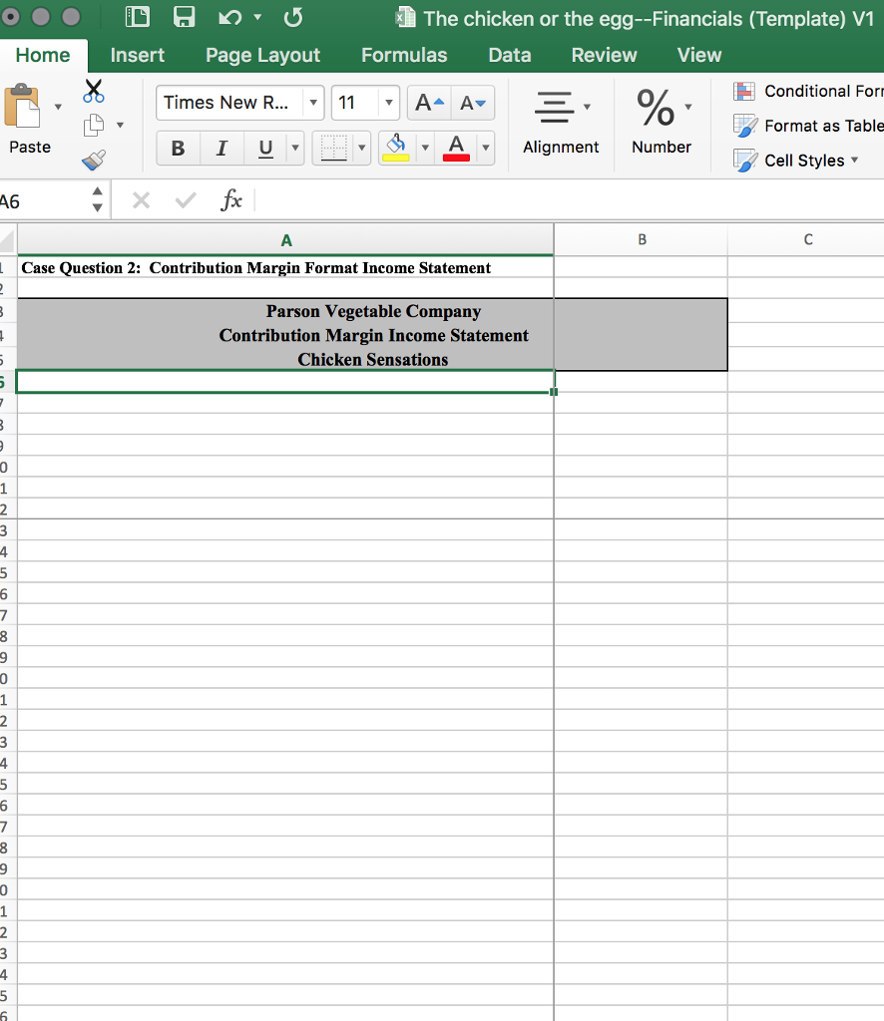884x1021 pixels.
Task: Click the font size field showing 11
Action: [354, 103]
